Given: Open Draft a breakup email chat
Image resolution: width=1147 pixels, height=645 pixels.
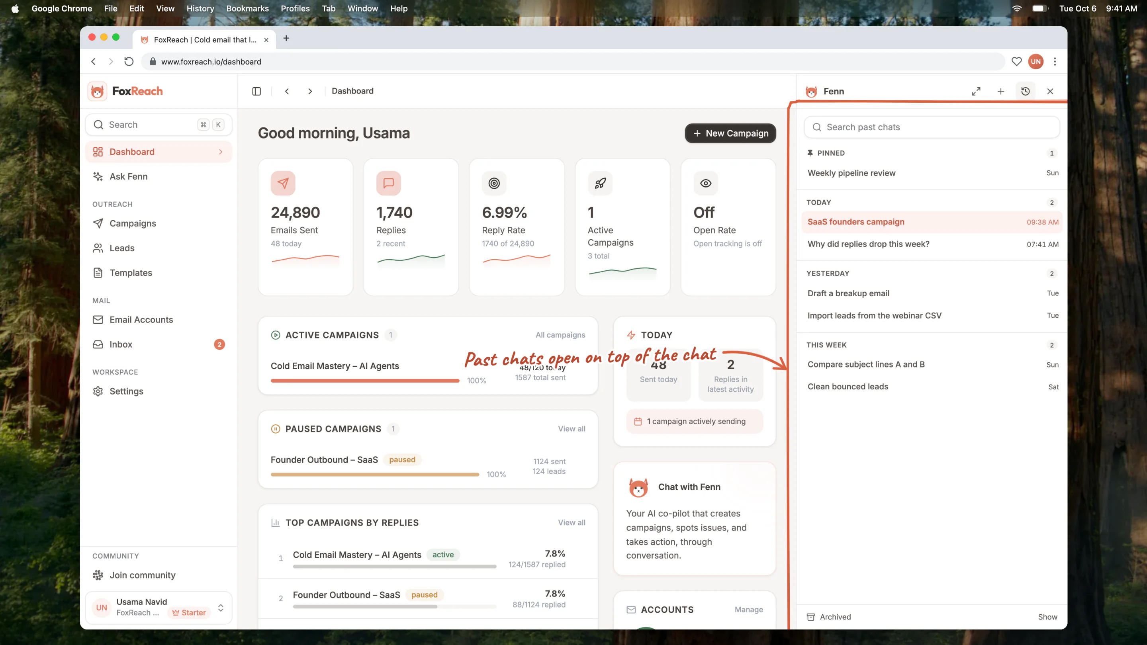Looking at the screenshot, I should pyautogui.click(x=932, y=293).
